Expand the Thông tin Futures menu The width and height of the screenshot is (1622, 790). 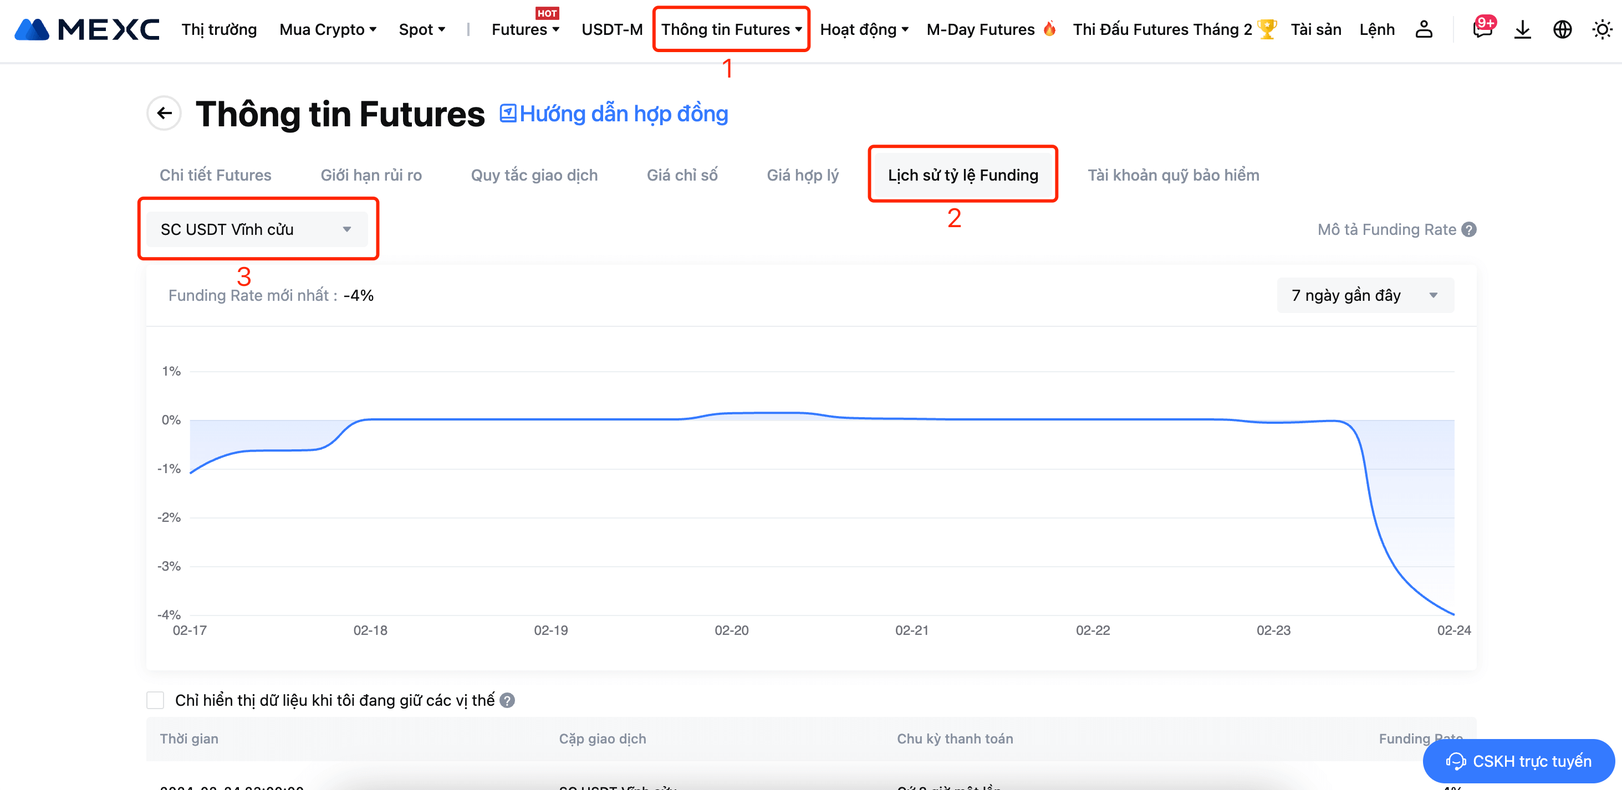point(731,29)
